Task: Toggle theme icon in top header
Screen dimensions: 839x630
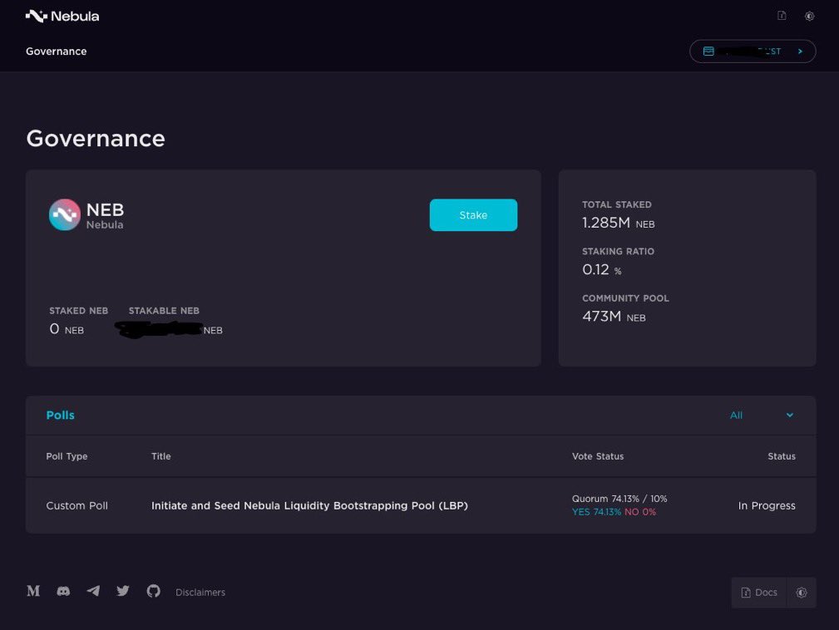Action: [x=809, y=16]
